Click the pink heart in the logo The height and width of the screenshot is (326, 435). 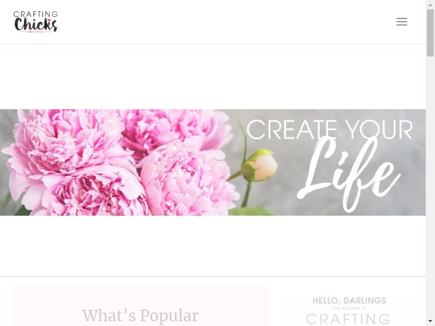[x=49, y=20]
